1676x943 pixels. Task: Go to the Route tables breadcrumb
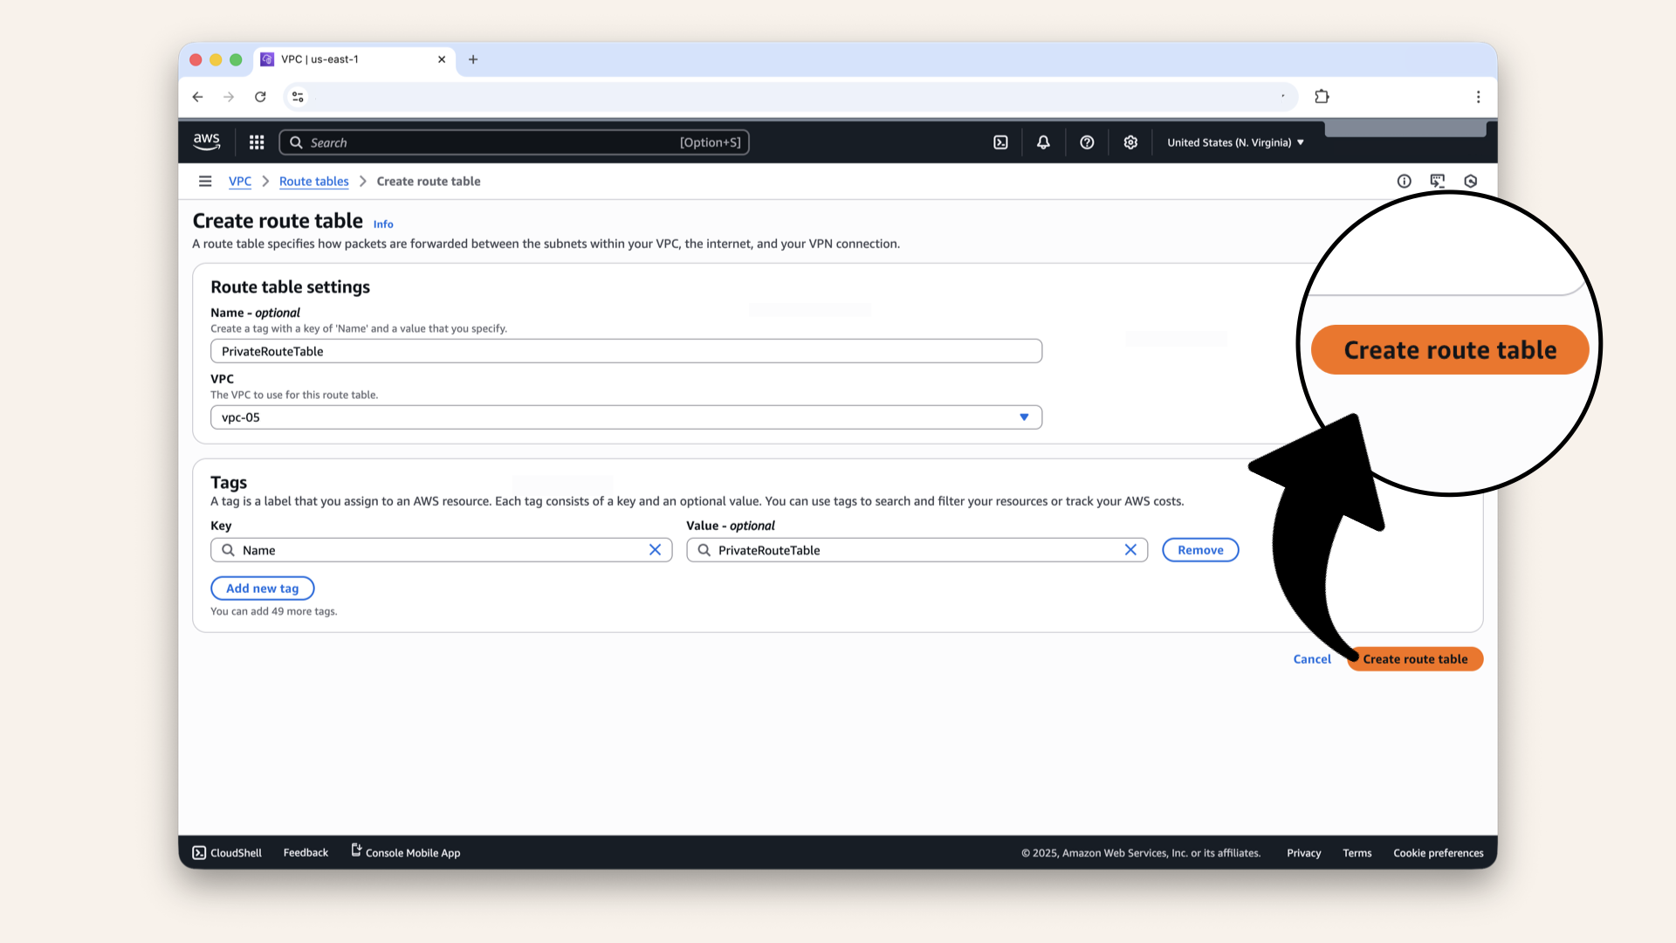pos(313,182)
